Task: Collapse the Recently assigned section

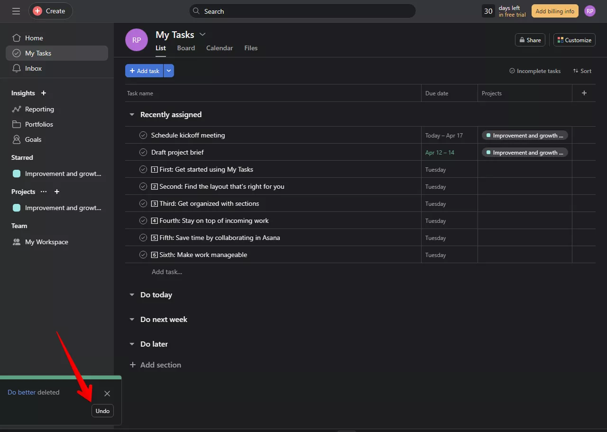Action: (x=132, y=115)
